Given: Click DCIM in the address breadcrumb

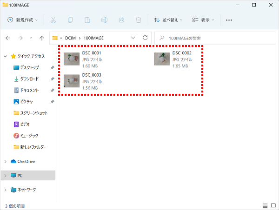Looking at the screenshot, I should coord(70,38).
